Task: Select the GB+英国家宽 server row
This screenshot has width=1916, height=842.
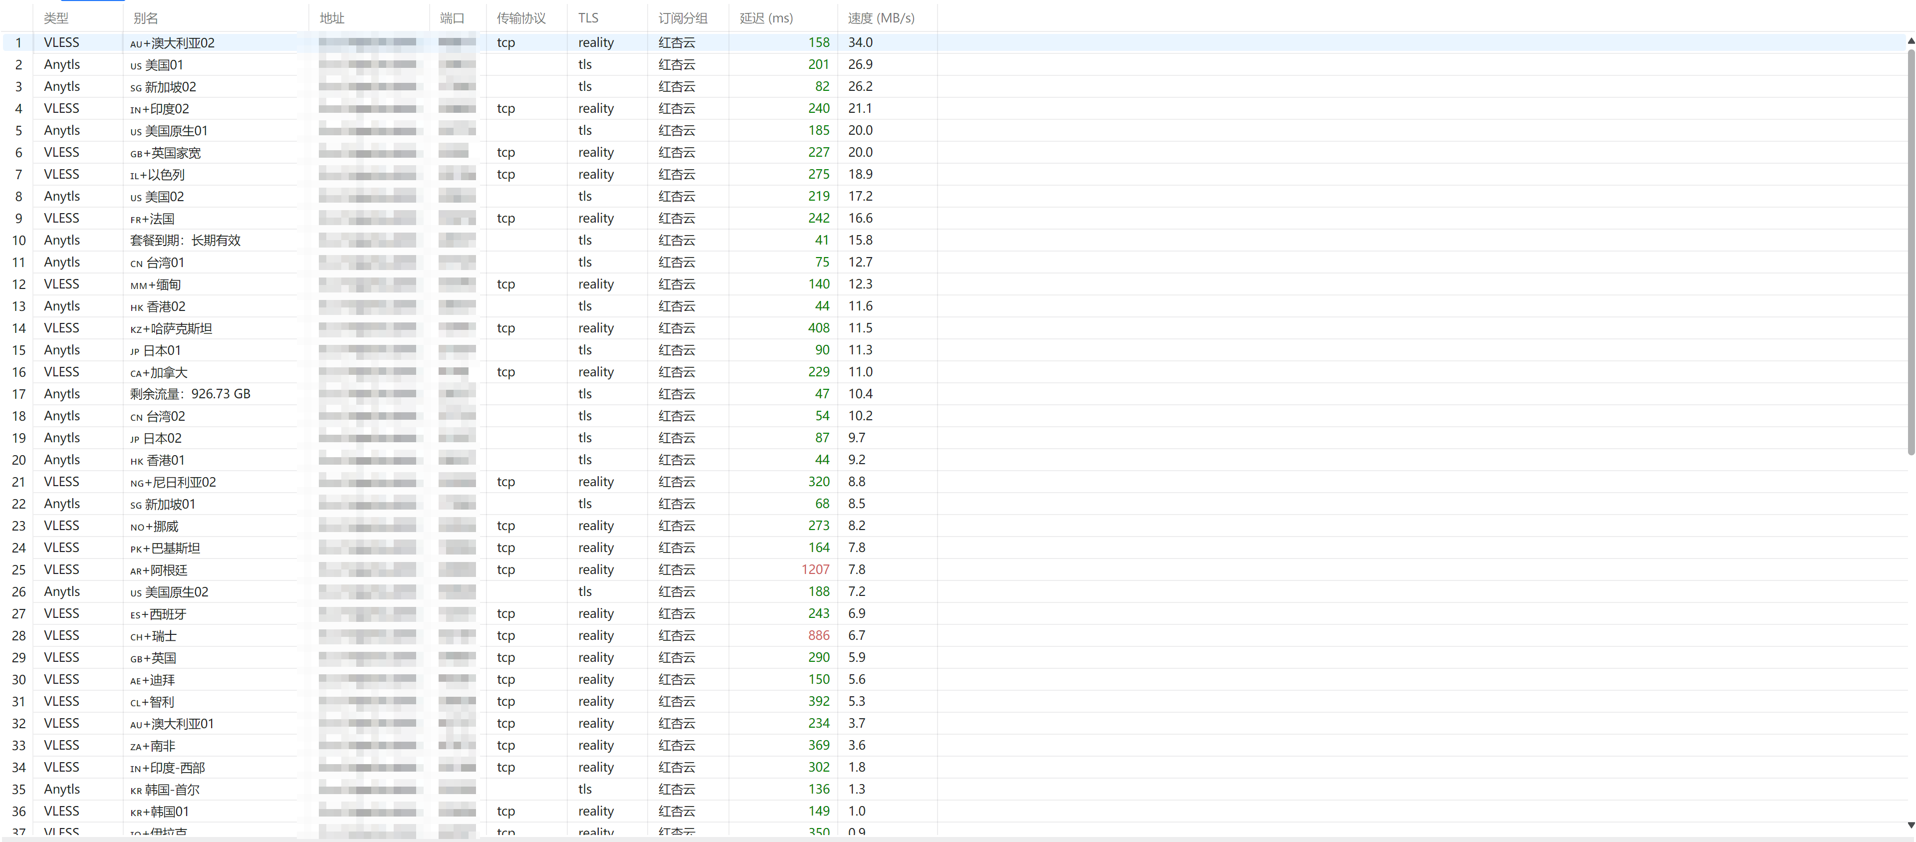Action: point(955,153)
